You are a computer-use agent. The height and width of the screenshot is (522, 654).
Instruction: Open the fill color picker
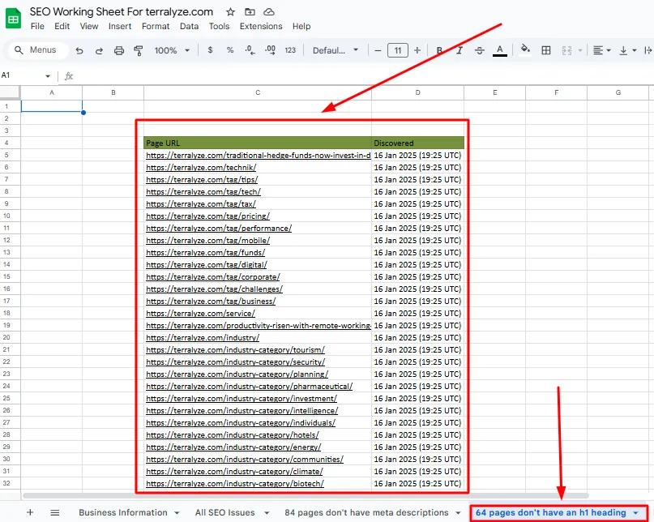(525, 49)
